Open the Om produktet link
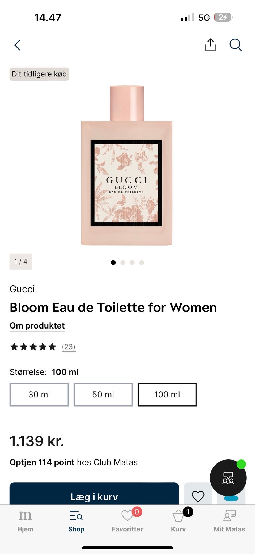255x554 pixels. [x=37, y=326]
